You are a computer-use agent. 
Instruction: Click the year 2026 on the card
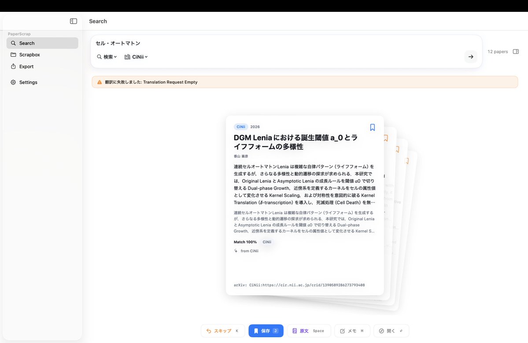[x=255, y=127]
